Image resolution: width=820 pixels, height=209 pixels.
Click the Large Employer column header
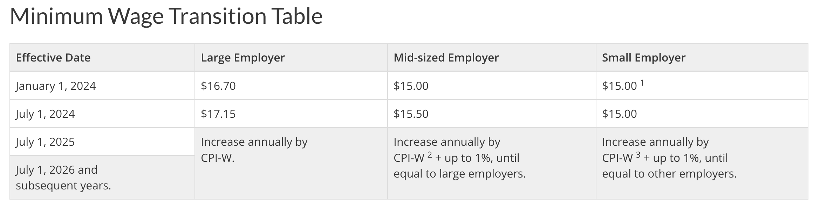242,58
